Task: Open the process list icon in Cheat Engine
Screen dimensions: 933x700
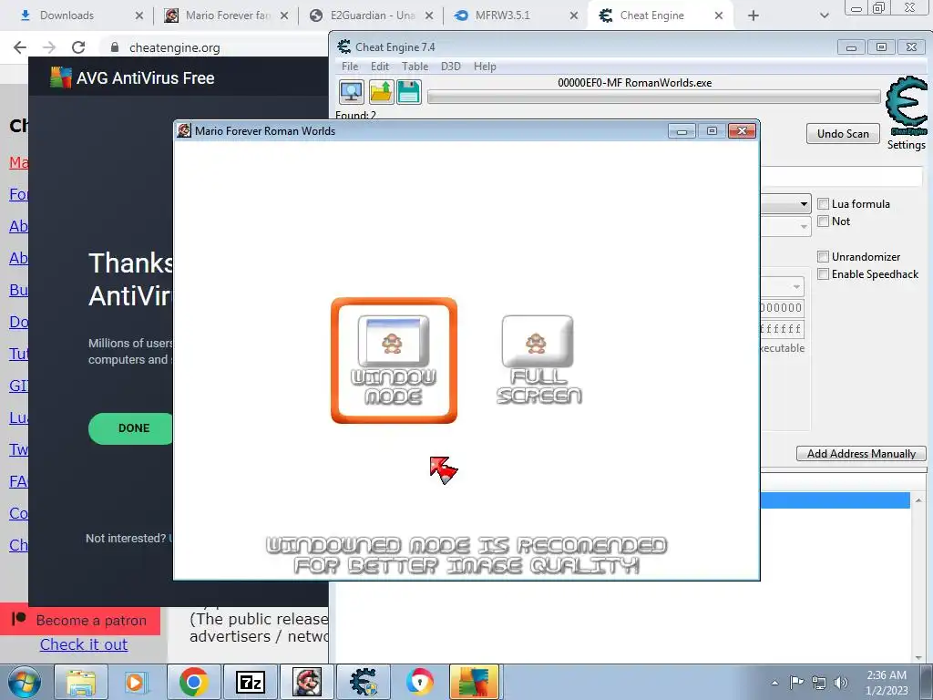Action: [x=351, y=92]
